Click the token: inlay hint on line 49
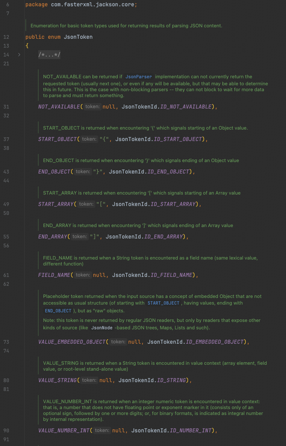 pos(86,204)
